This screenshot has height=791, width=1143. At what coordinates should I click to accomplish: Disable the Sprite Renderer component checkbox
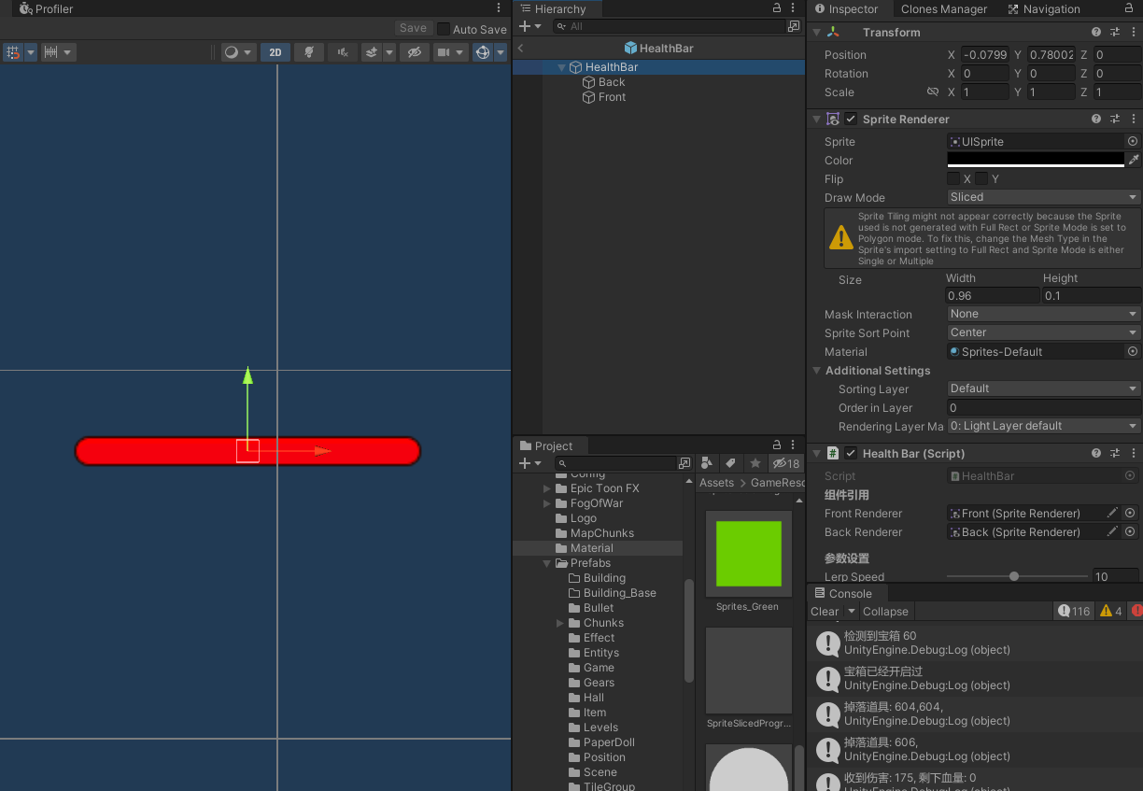click(x=851, y=120)
